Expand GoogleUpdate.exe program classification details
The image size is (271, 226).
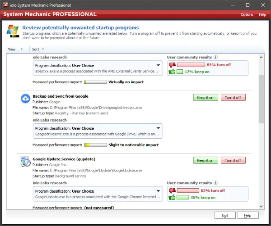tap(158, 191)
